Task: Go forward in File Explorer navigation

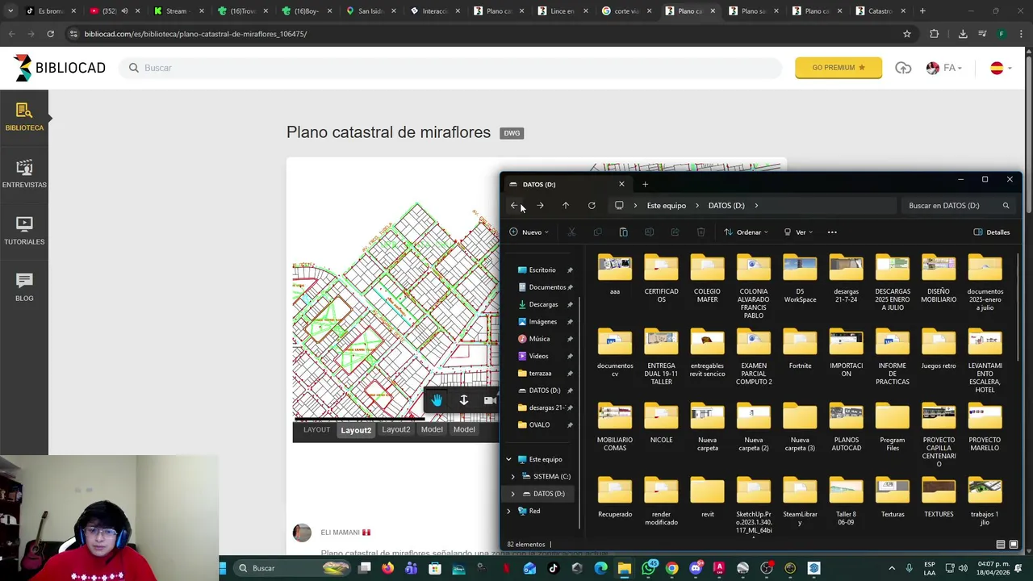Action: coord(540,206)
